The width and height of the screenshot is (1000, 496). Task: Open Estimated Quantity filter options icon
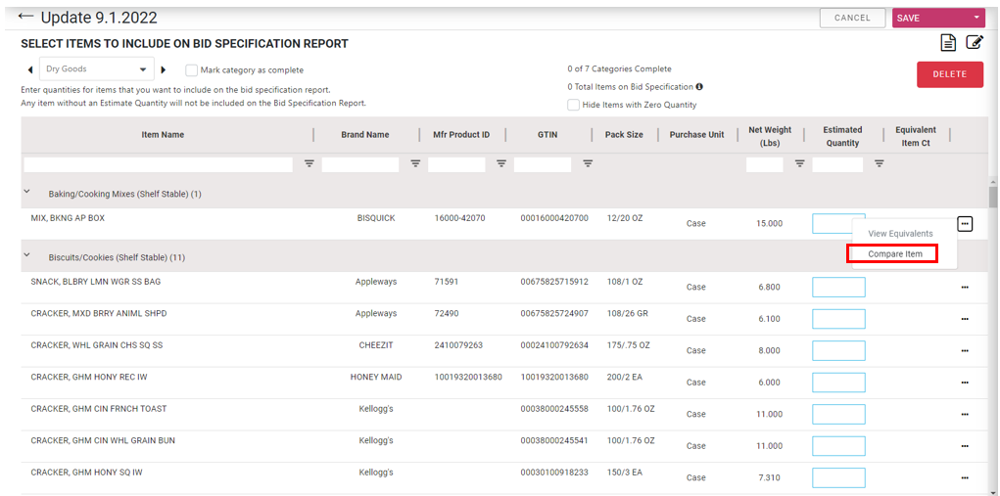tap(879, 163)
